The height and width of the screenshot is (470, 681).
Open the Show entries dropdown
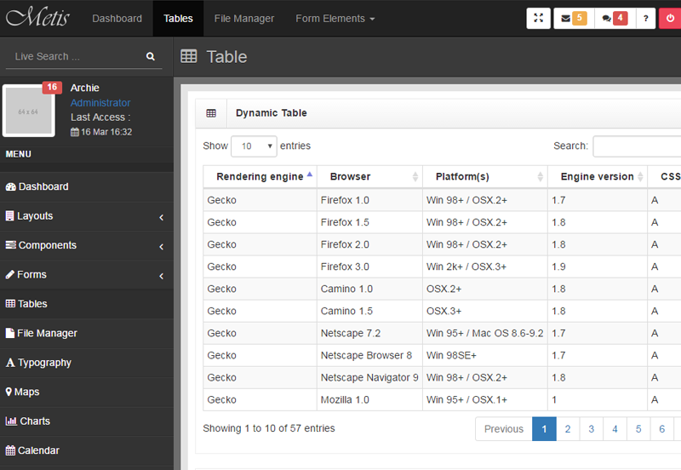point(254,146)
